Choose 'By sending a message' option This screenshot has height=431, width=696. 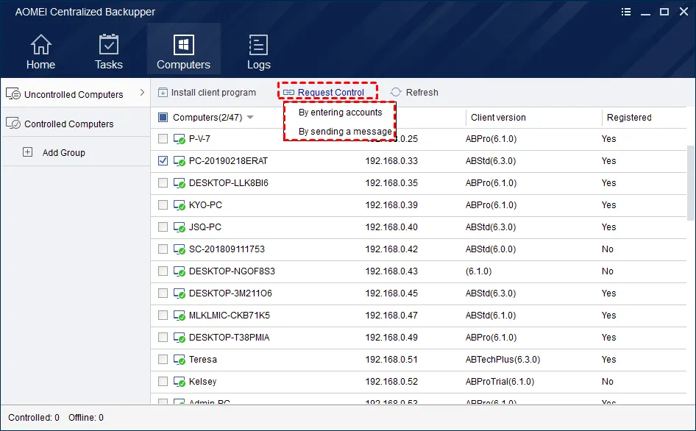pos(344,132)
